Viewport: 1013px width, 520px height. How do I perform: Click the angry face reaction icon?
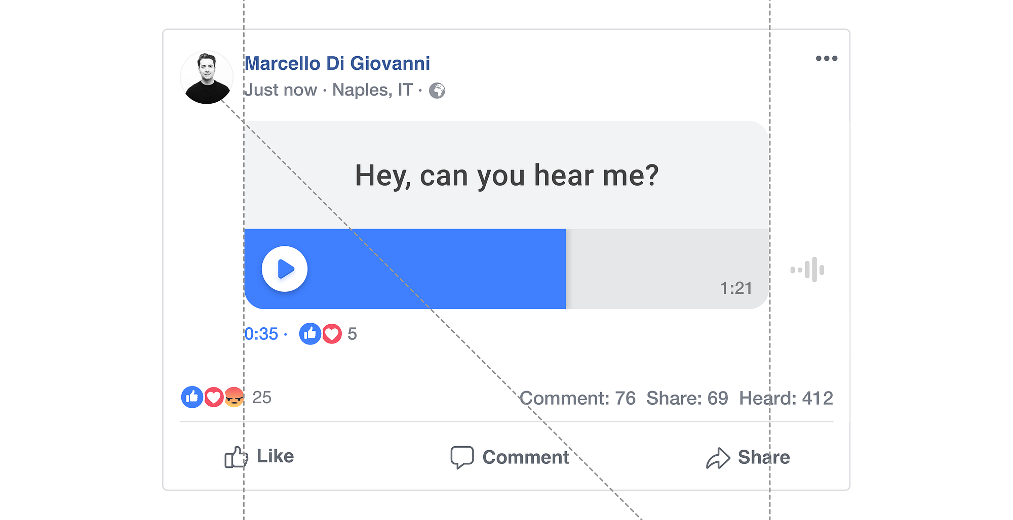click(234, 398)
